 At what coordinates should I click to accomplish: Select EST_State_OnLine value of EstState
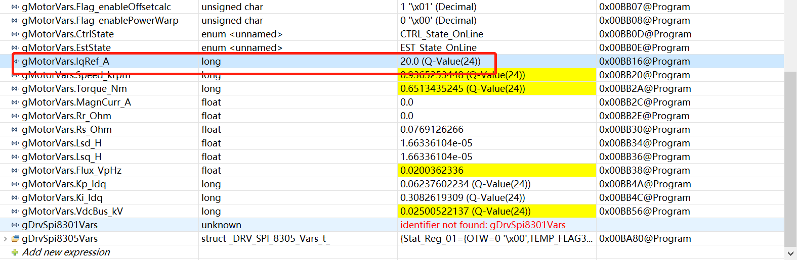(x=438, y=48)
